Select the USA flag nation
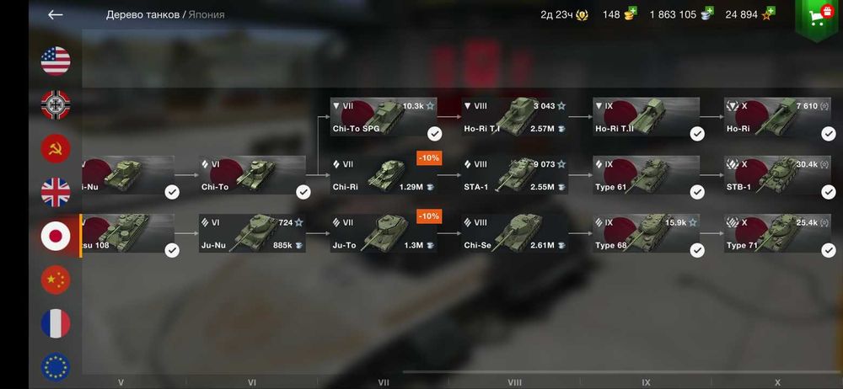843x389 pixels. (56, 61)
